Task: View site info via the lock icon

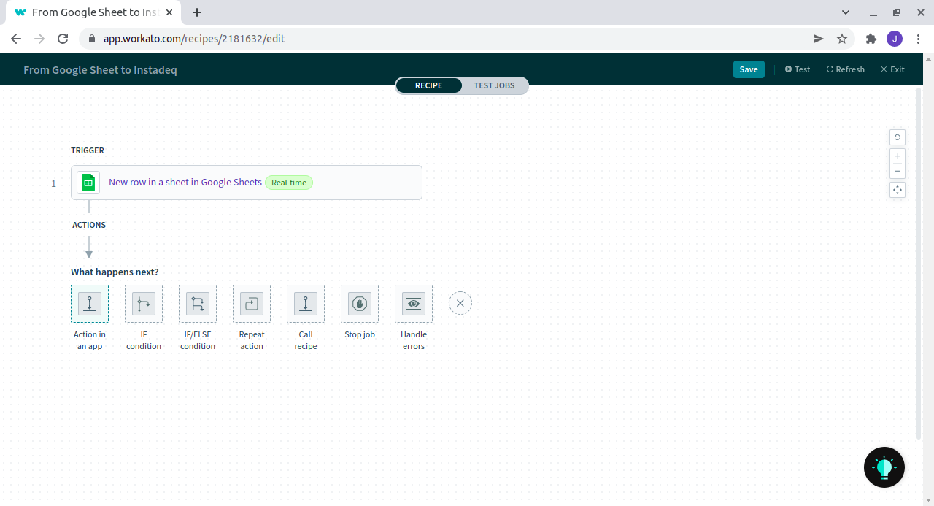Action: click(92, 39)
